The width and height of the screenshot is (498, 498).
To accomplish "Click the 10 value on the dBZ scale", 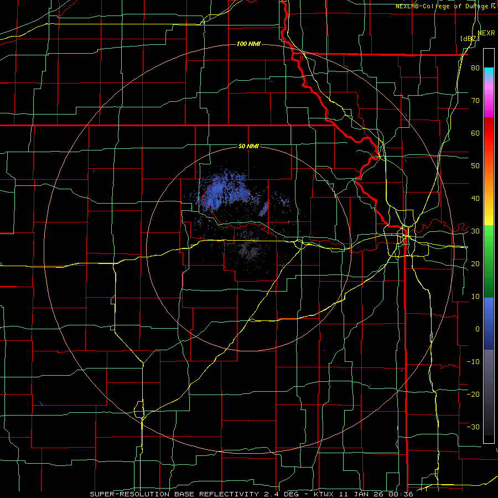I will click(x=475, y=297).
